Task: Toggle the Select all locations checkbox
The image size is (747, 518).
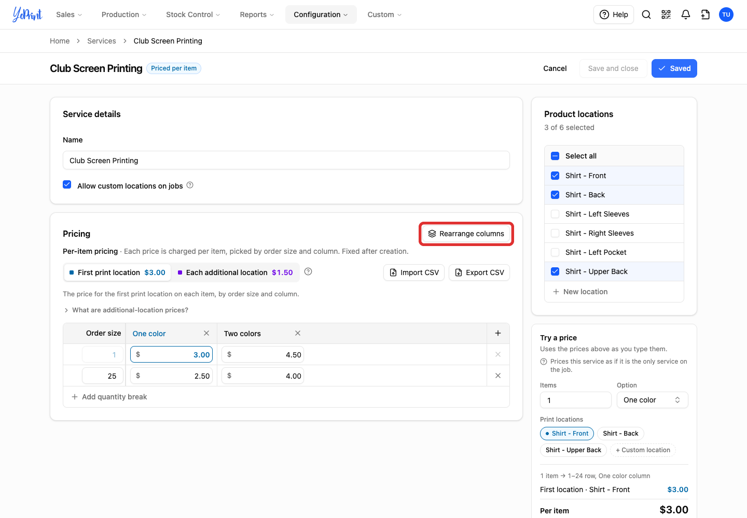Action: (555, 156)
